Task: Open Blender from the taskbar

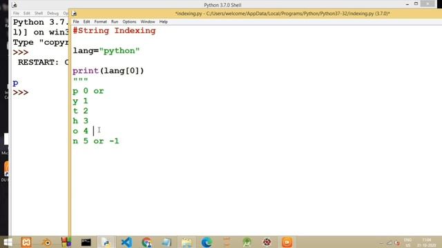Action: pos(46,242)
